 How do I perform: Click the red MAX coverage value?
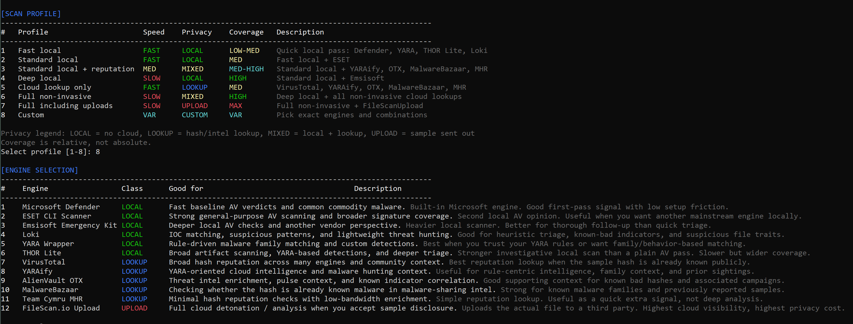click(x=235, y=106)
